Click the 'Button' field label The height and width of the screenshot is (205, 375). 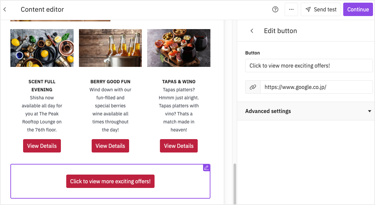(x=252, y=53)
